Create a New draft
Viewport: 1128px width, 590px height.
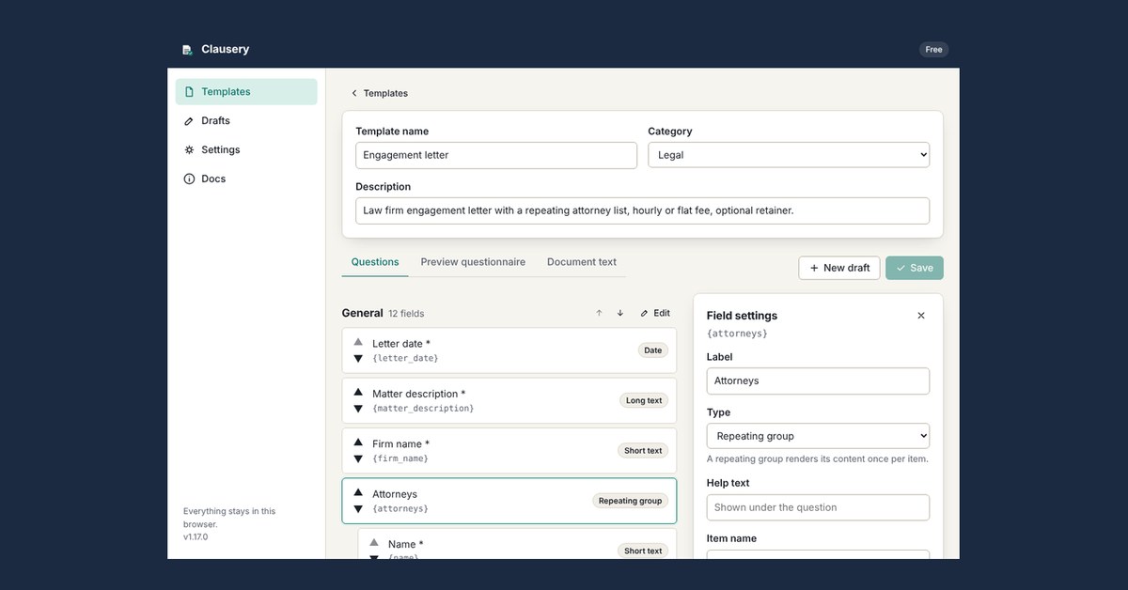839,268
